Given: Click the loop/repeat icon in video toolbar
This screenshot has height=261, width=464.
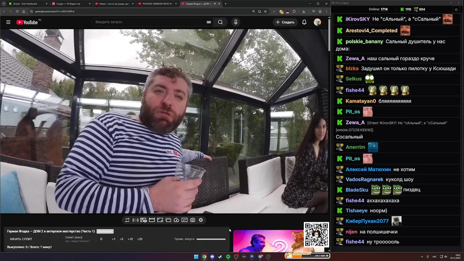Looking at the screenshot, I should (x=127, y=220).
